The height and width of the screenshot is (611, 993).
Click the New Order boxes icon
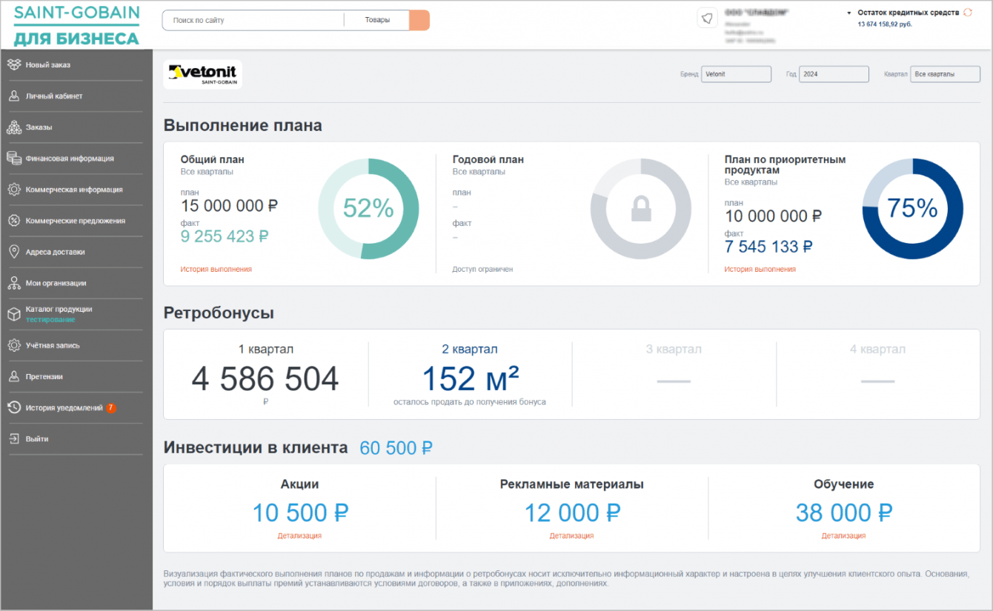coord(13,64)
